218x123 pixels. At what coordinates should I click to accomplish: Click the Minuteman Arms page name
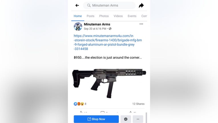(x=97, y=24)
